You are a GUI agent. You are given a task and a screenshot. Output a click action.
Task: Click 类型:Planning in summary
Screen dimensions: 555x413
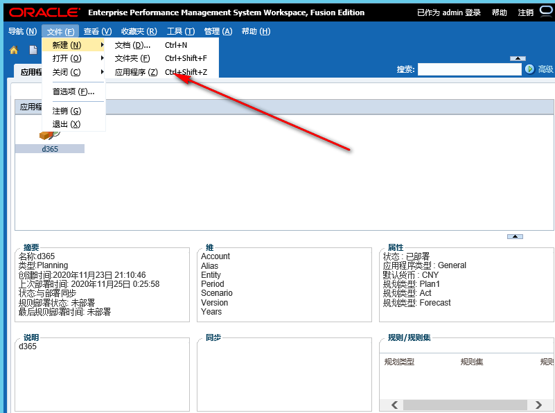[43, 265]
